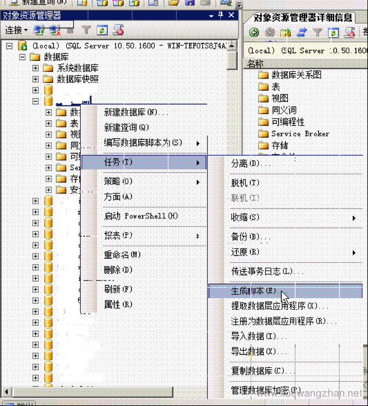Click refresh icon in details pane toolbar

pos(333,33)
